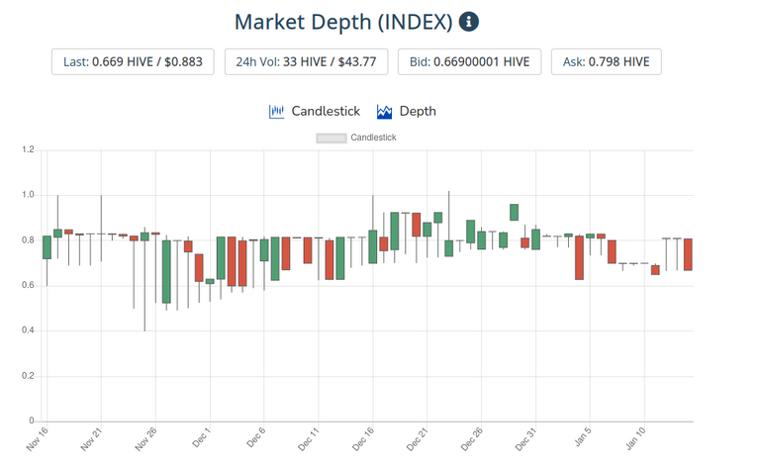The width and height of the screenshot is (760, 470).
Task: Toggle the Candlestick legend swatch
Action: pyautogui.click(x=332, y=139)
